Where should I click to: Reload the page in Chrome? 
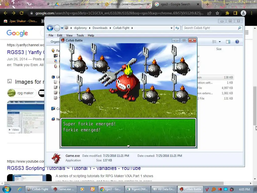22,13
